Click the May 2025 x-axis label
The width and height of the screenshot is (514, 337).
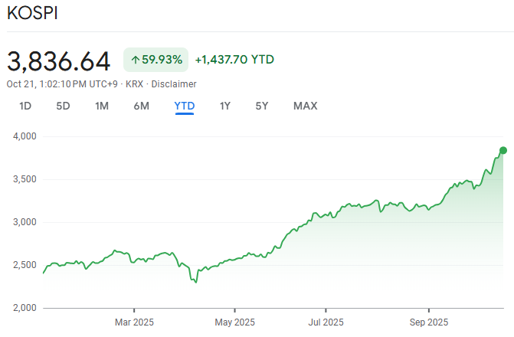(x=234, y=322)
